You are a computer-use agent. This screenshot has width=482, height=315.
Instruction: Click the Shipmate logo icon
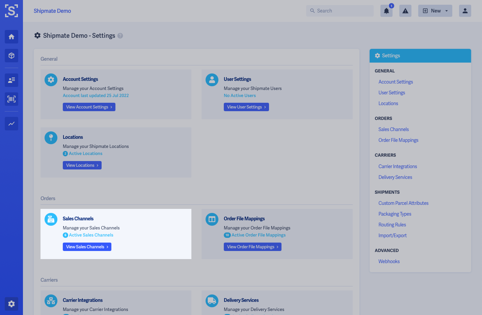[x=11, y=11]
